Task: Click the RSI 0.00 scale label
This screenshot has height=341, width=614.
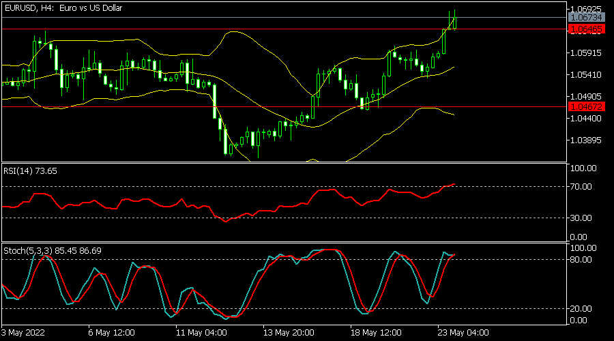Action: (579, 237)
